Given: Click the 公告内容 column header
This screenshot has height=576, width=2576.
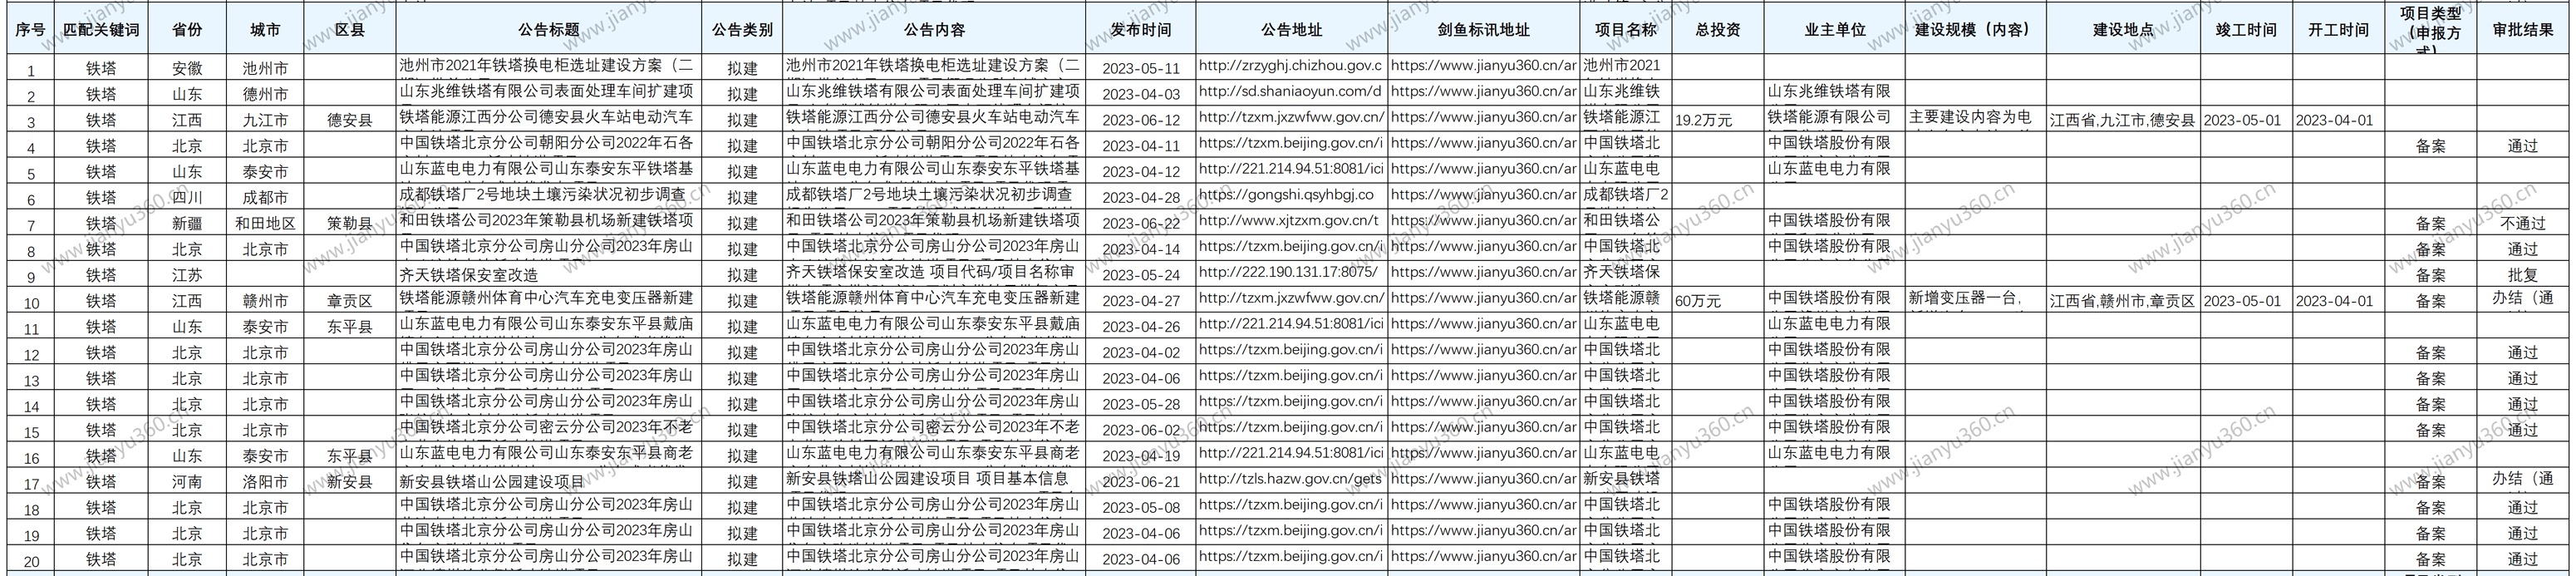Looking at the screenshot, I should click(934, 30).
